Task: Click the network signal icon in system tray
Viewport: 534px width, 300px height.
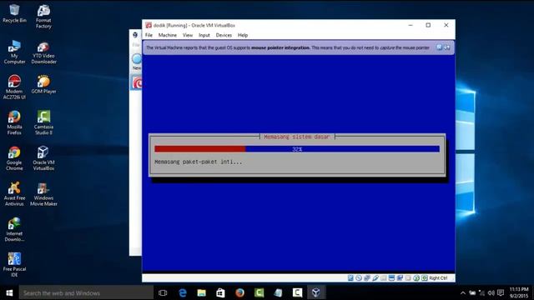Action: (482, 292)
